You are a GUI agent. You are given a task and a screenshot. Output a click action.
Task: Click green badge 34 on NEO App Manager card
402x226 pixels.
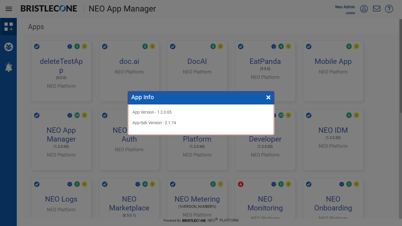(x=77, y=115)
